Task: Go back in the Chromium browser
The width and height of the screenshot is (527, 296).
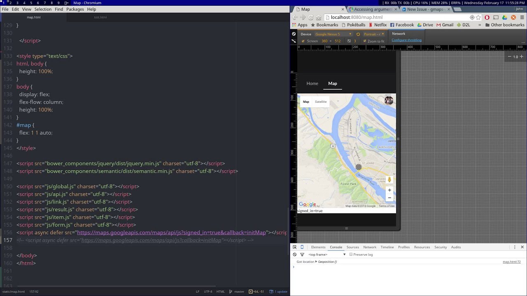Action: pyautogui.click(x=295, y=17)
